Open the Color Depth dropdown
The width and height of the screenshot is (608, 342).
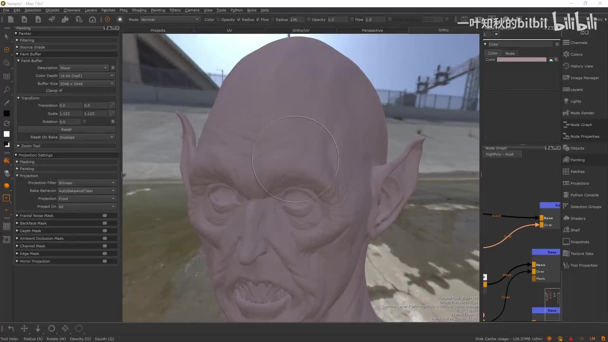[x=87, y=76]
